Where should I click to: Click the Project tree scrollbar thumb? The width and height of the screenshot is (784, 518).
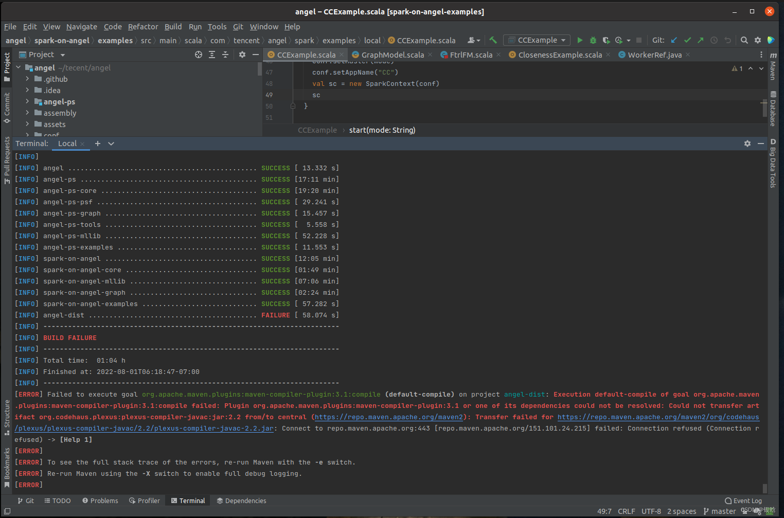coord(260,69)
